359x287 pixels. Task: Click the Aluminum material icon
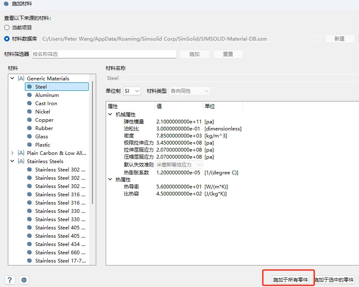click(x=29, y=95)
